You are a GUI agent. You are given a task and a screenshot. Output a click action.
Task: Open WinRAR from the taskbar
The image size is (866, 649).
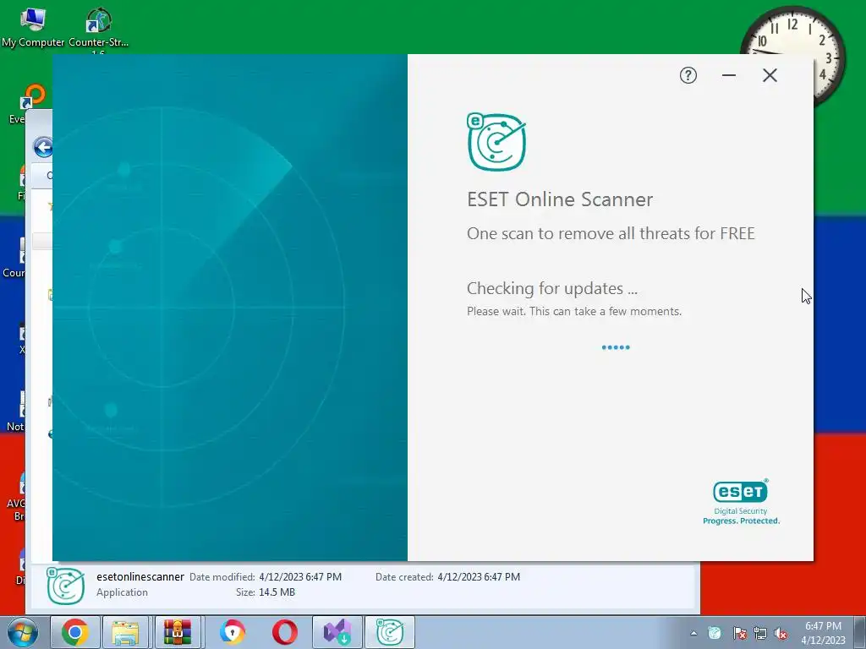[178, 632]
